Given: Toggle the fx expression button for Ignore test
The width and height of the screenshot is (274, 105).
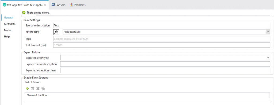Looking at the screenshot, I should coord(56,32).
